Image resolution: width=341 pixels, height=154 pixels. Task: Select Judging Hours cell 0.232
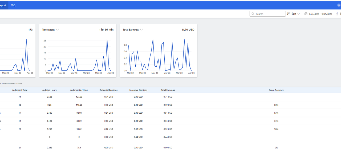pos(49,129)
